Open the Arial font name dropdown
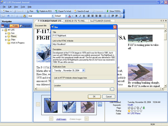168x126 pixels. click(x=52, y=16)
